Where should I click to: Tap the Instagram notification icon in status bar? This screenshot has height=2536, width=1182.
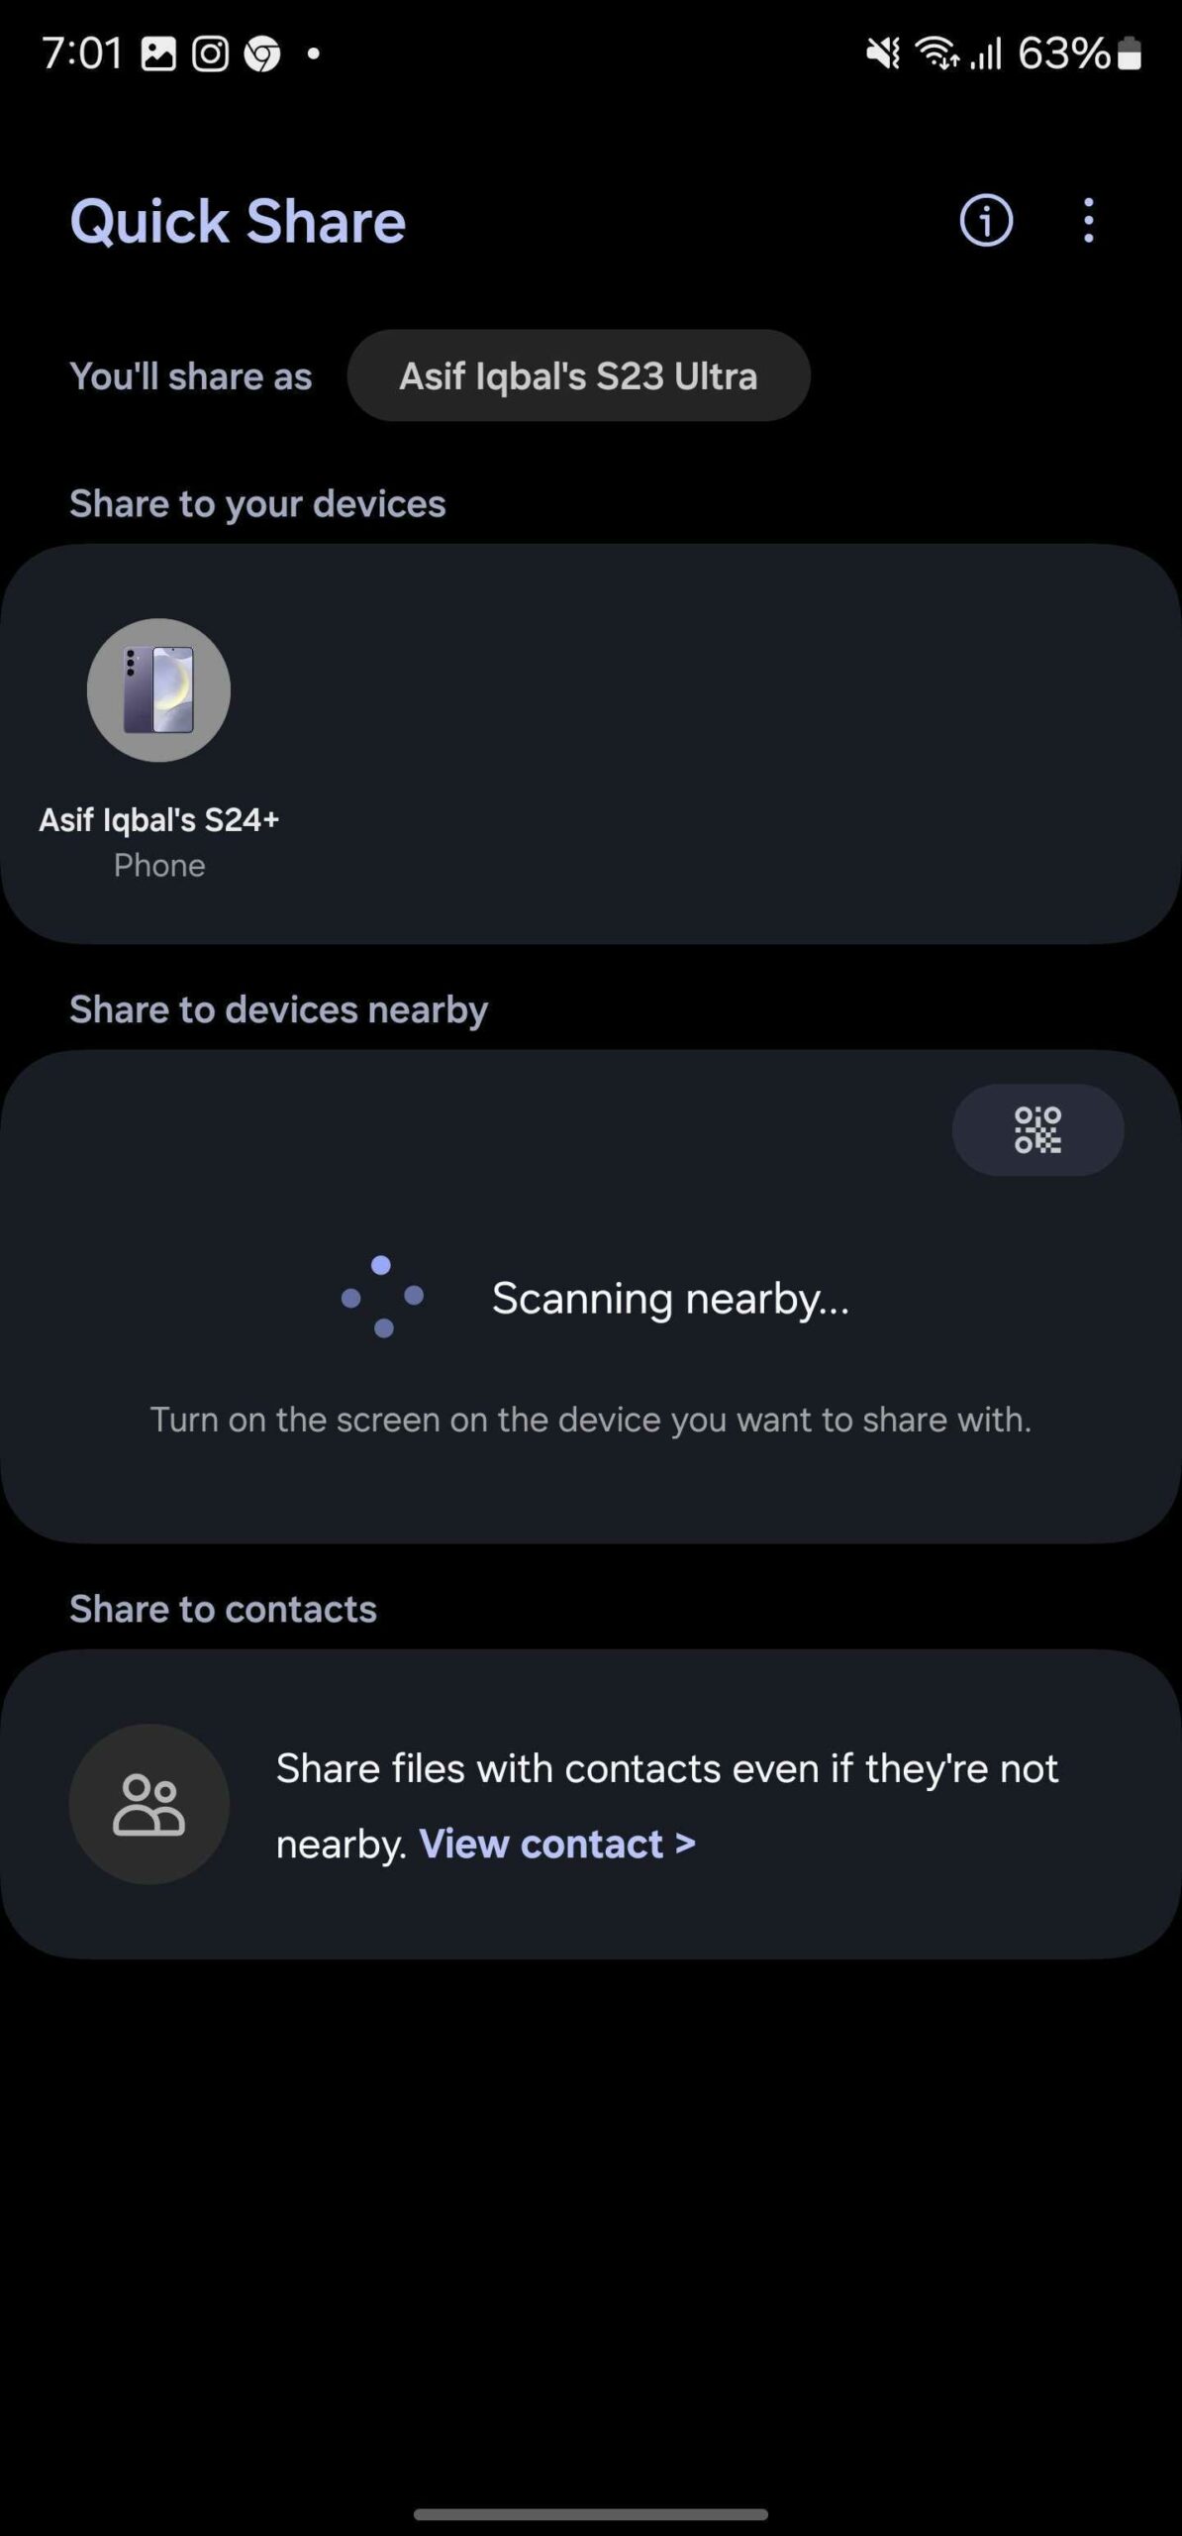click(x=210, y=53)
